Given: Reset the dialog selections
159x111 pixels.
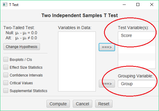Looking at the screenshot, I should click(104, 104).
